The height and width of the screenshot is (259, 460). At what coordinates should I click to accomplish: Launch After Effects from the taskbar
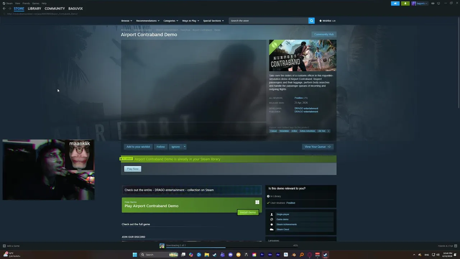(278, 255)
